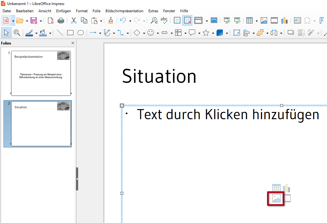Image resolution: width=327 pixels, height=223 pixels.
Task: Open the Bildschirmpräsentation menu
Action: (124, 11)
